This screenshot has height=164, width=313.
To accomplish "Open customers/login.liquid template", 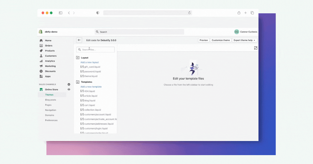I will tap(94, 128).
